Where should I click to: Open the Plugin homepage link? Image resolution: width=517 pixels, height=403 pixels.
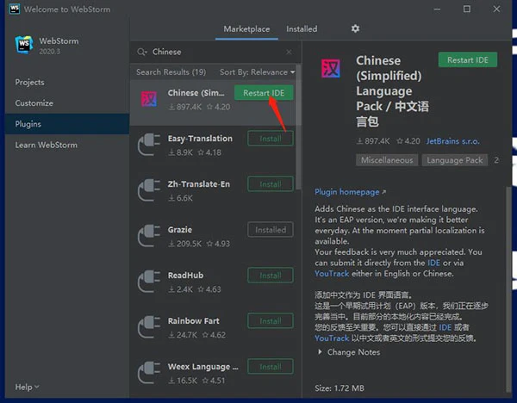coord(350,192)
